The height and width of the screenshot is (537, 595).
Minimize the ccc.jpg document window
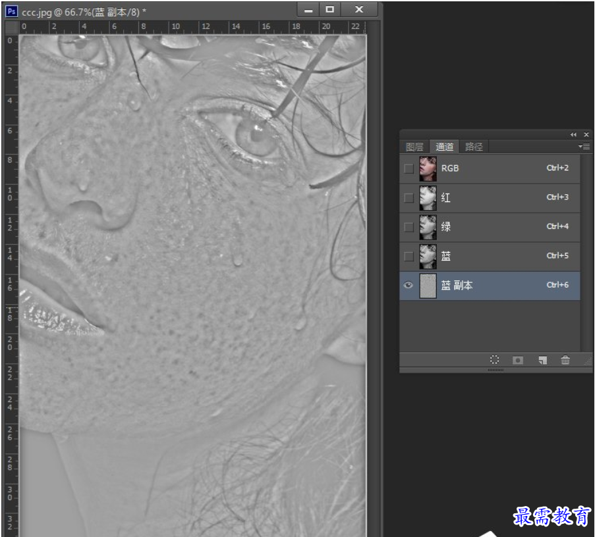308,10
